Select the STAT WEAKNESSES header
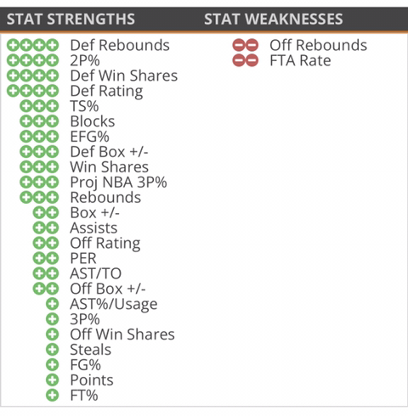The width and height of the screenshot is (408, 416). [274, 20]
